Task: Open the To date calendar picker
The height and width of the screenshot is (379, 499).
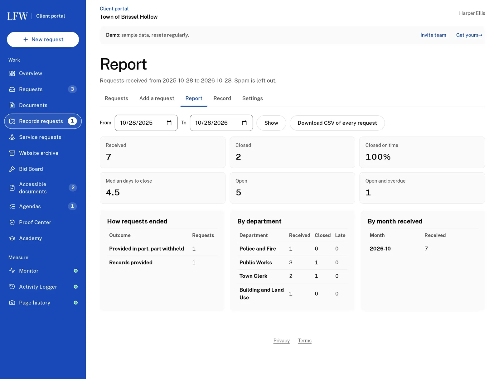Action: [244, 123]
